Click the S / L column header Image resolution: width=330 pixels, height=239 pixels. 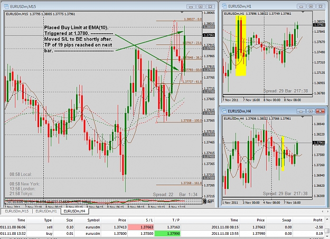click(x=141, y=221)
